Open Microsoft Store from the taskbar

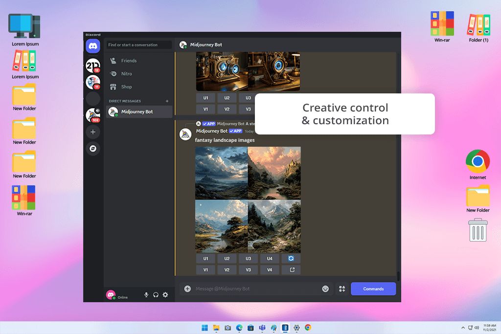pyautogui.click(x=251, y=328)
